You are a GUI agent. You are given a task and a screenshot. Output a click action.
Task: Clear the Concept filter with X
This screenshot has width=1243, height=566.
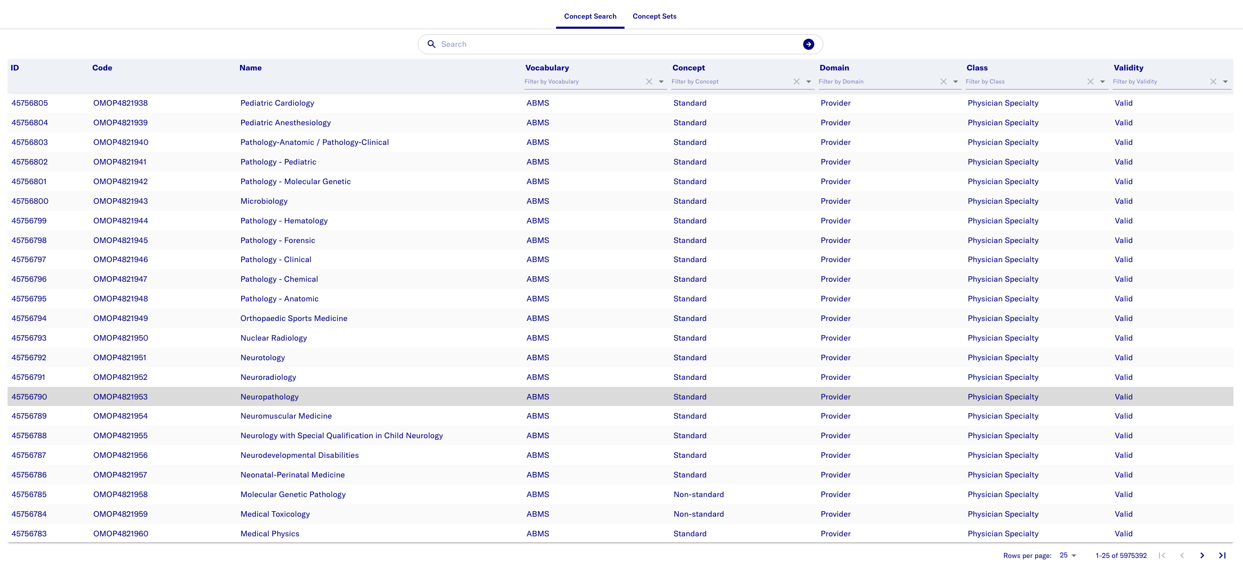796,82
